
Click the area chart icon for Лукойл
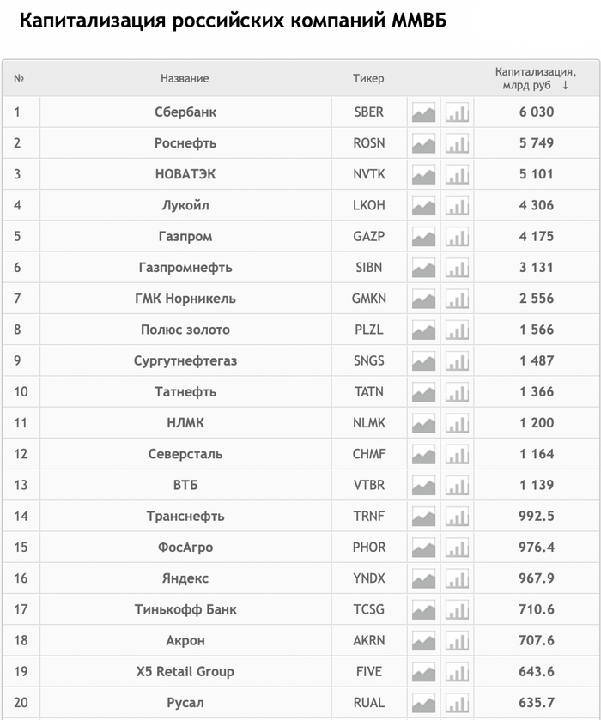[423, 206]
